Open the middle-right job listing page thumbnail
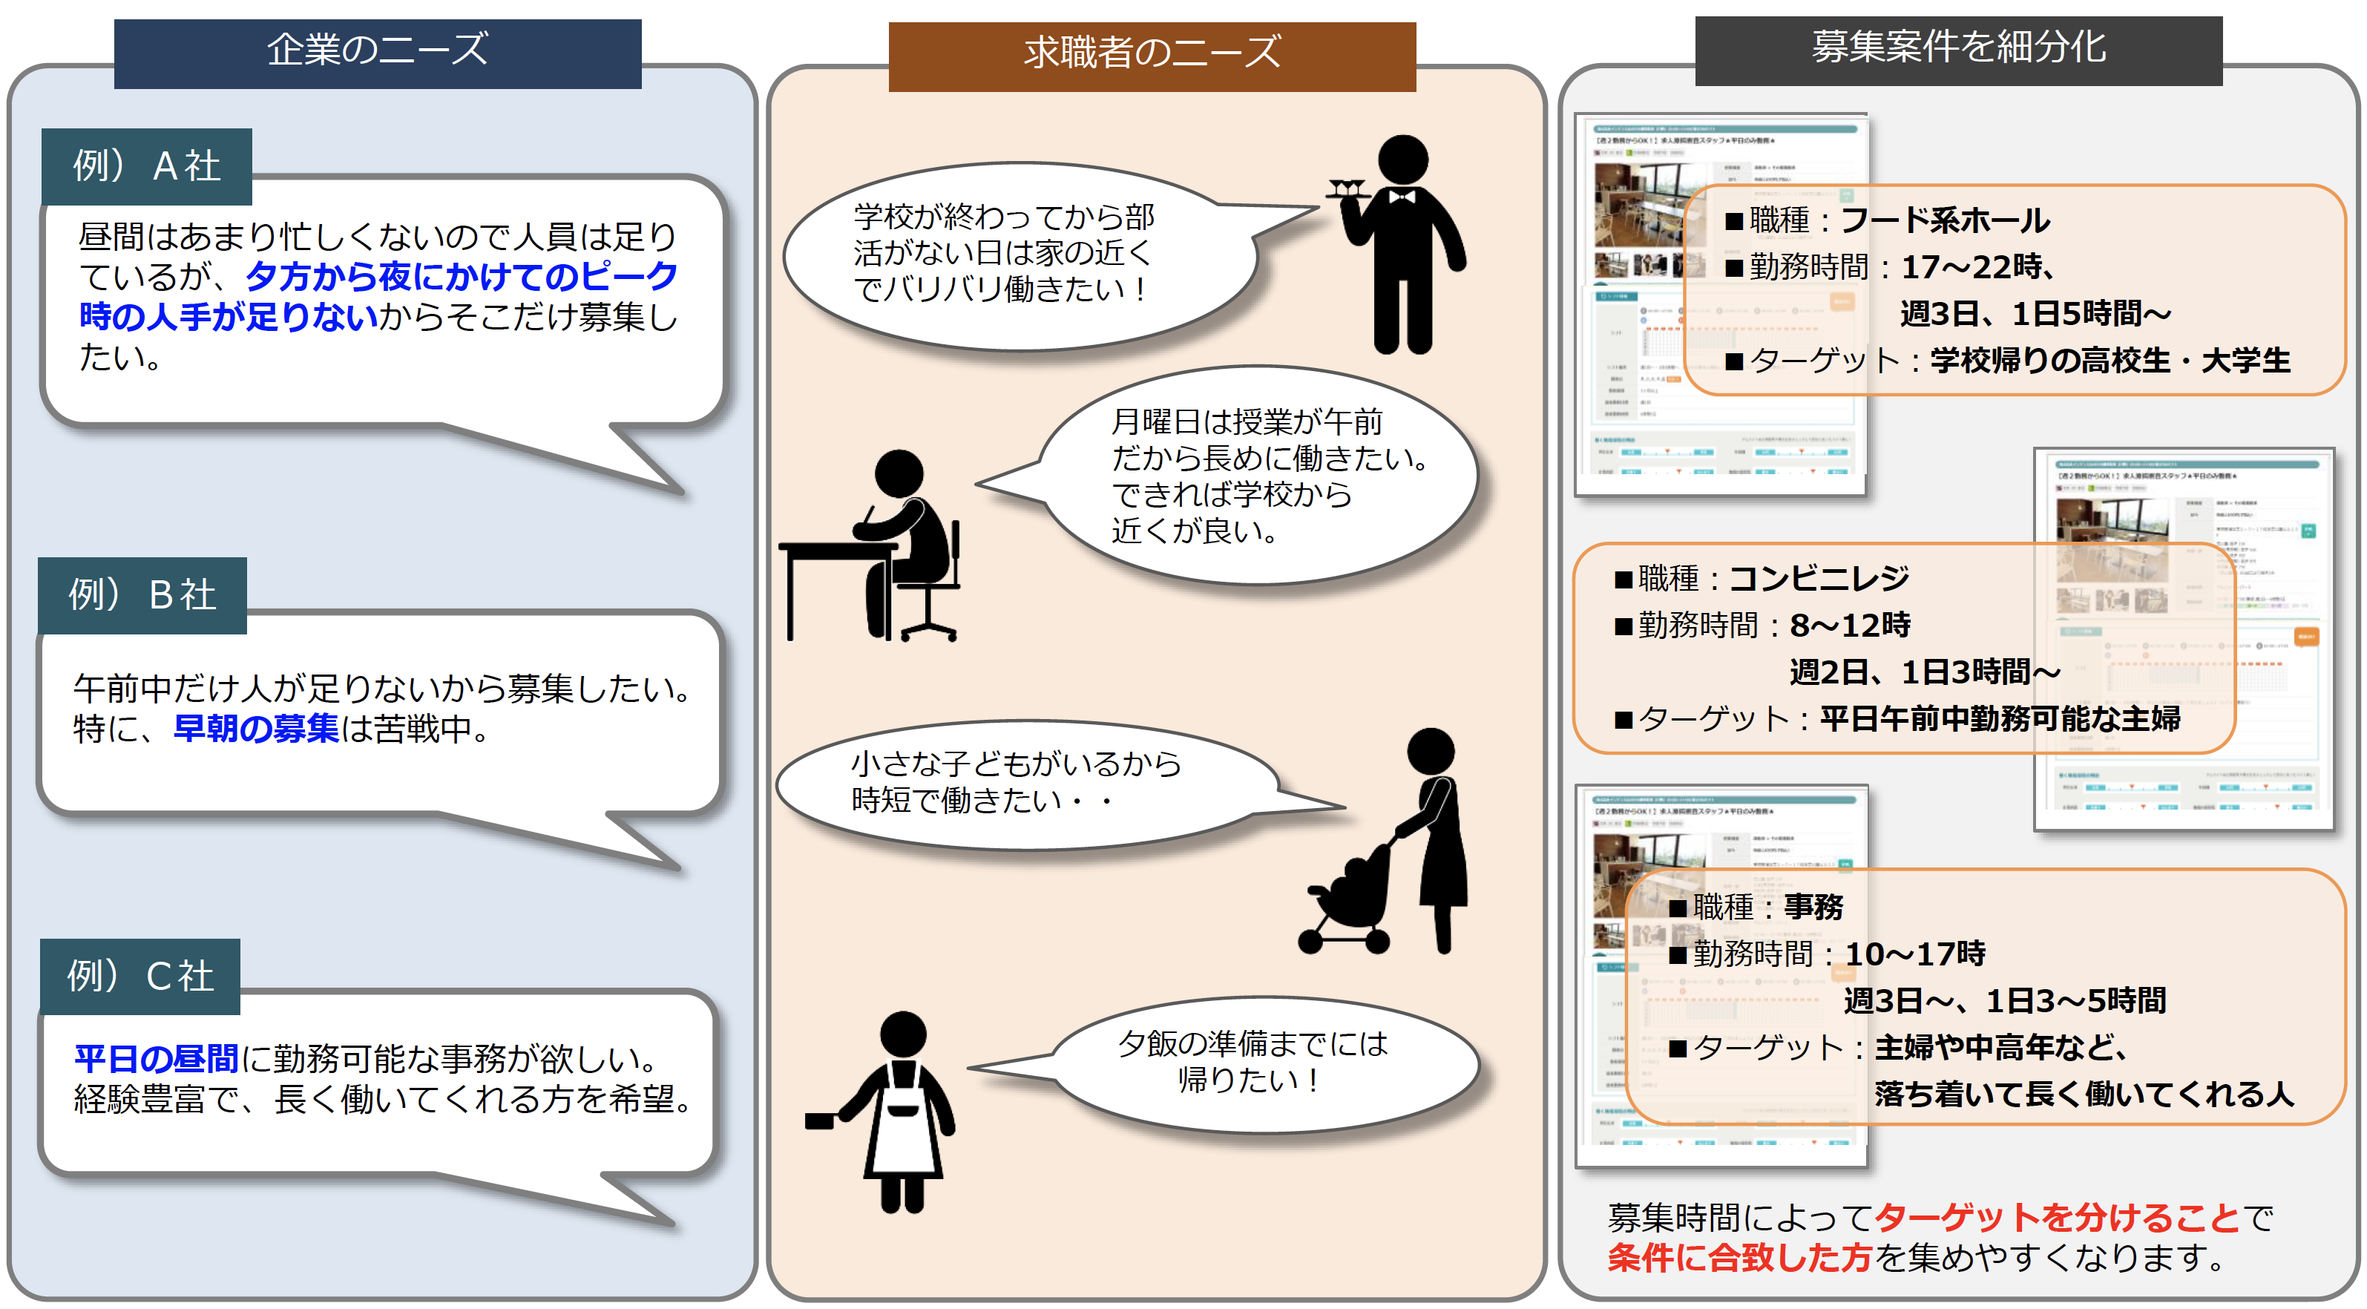This screenshot has width=2367, height=1309. click(x=2184, y=639)
